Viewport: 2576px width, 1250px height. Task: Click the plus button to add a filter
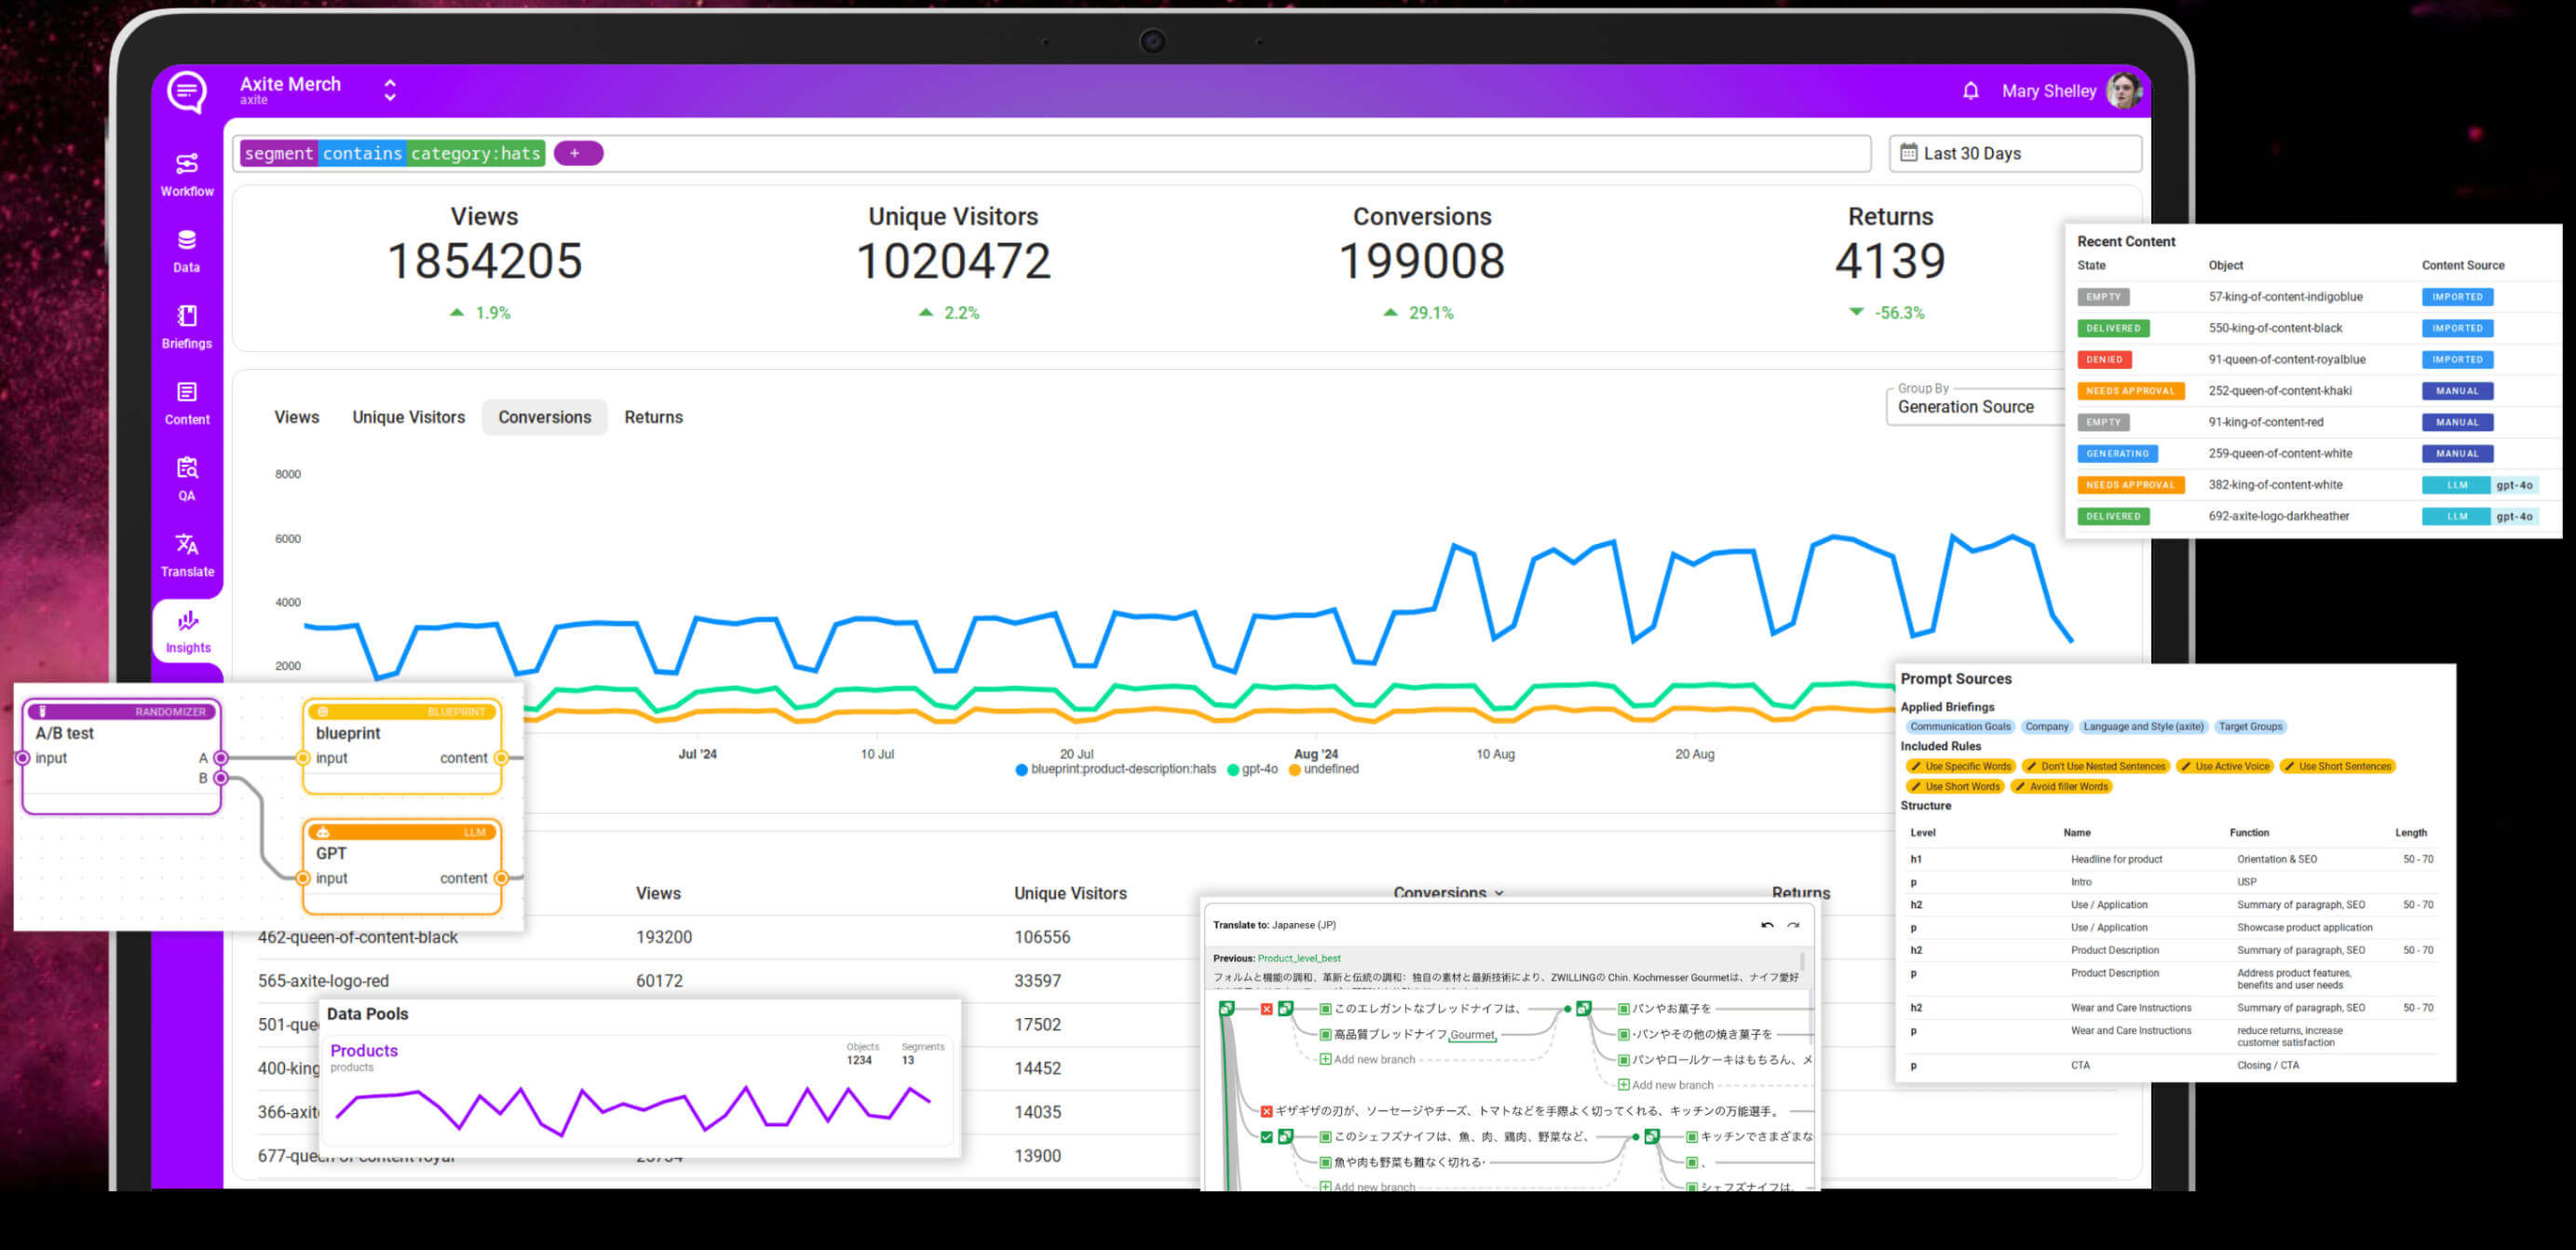point(578,153)
